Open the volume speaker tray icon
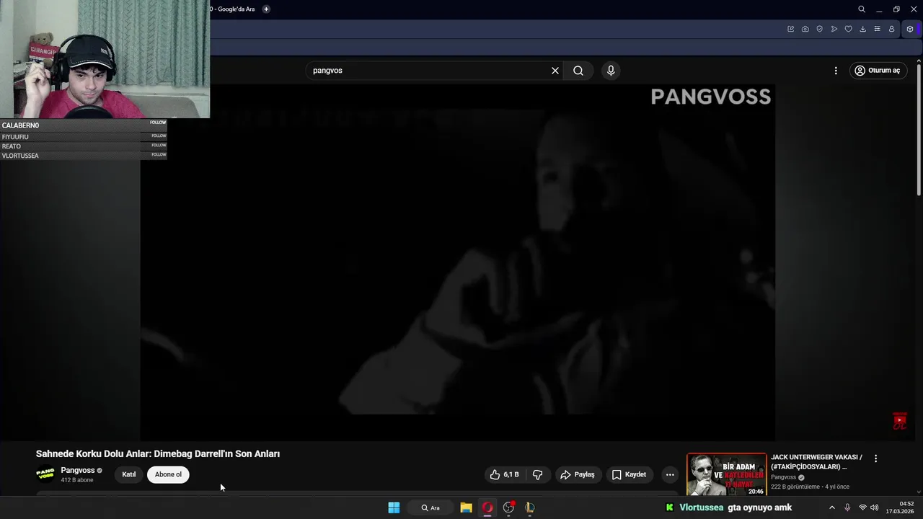Viewport: 923px width, 519px height. (x=875, y=507)
